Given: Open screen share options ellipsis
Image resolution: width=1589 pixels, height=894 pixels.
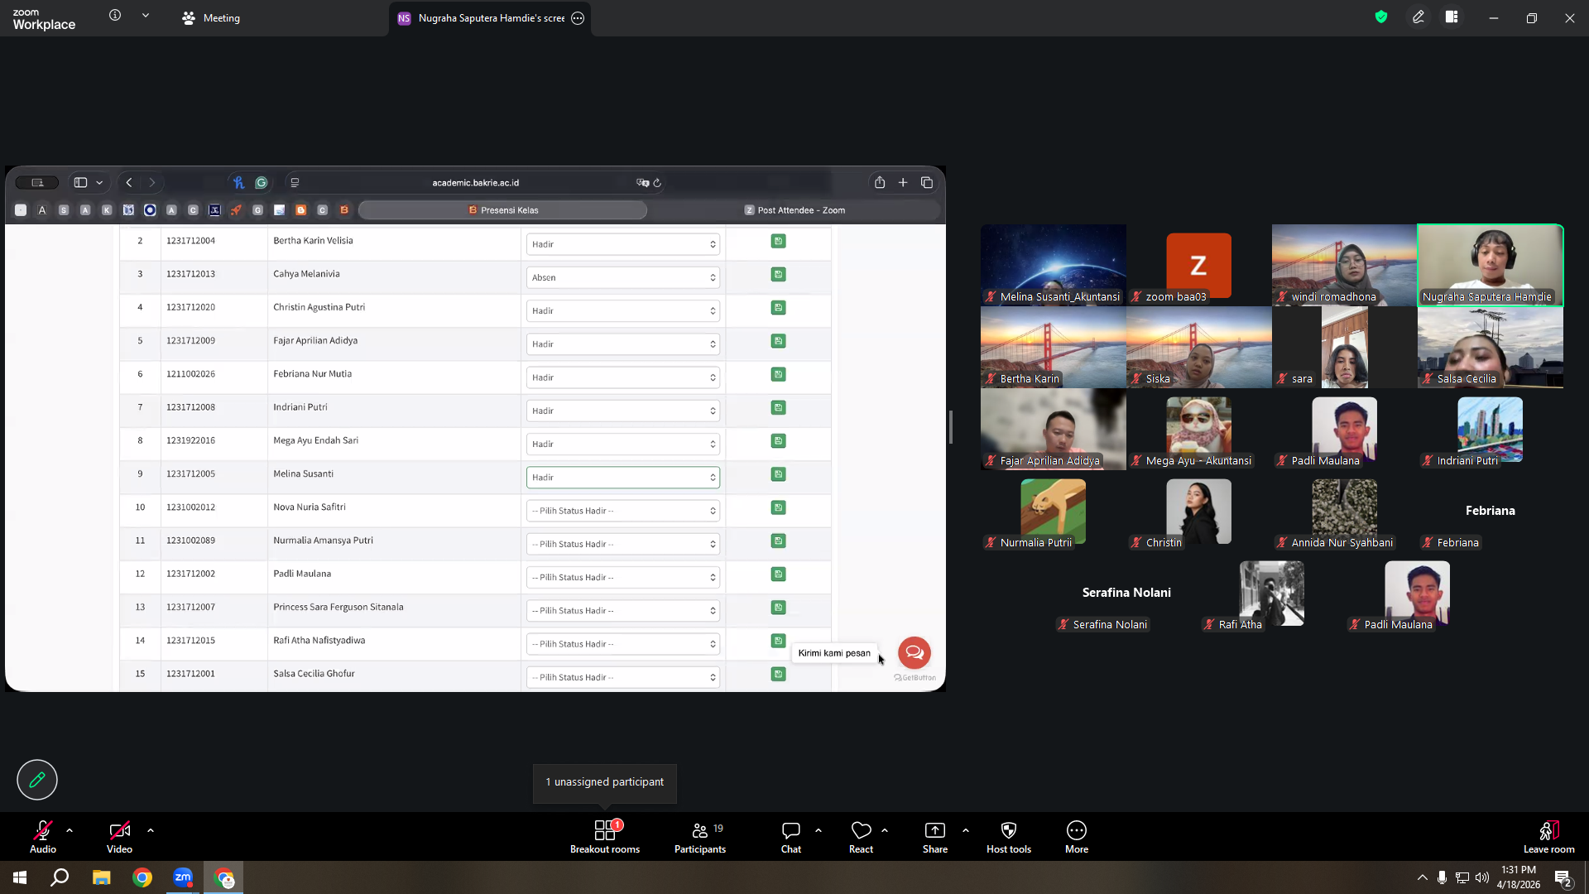Looking at the screenshot, I should [x=578, y=18].
